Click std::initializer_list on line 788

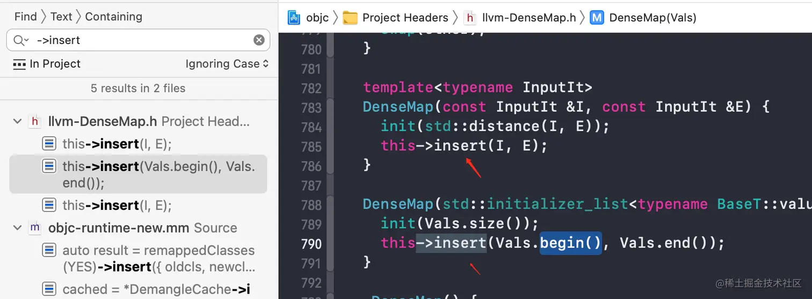(x=534, y=205)
